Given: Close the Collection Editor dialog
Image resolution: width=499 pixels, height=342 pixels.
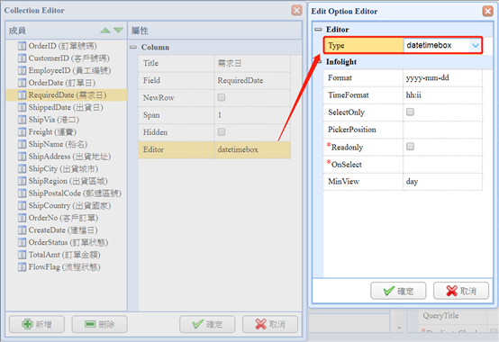Looking at the screenshot, I should (x=296, y=10).
